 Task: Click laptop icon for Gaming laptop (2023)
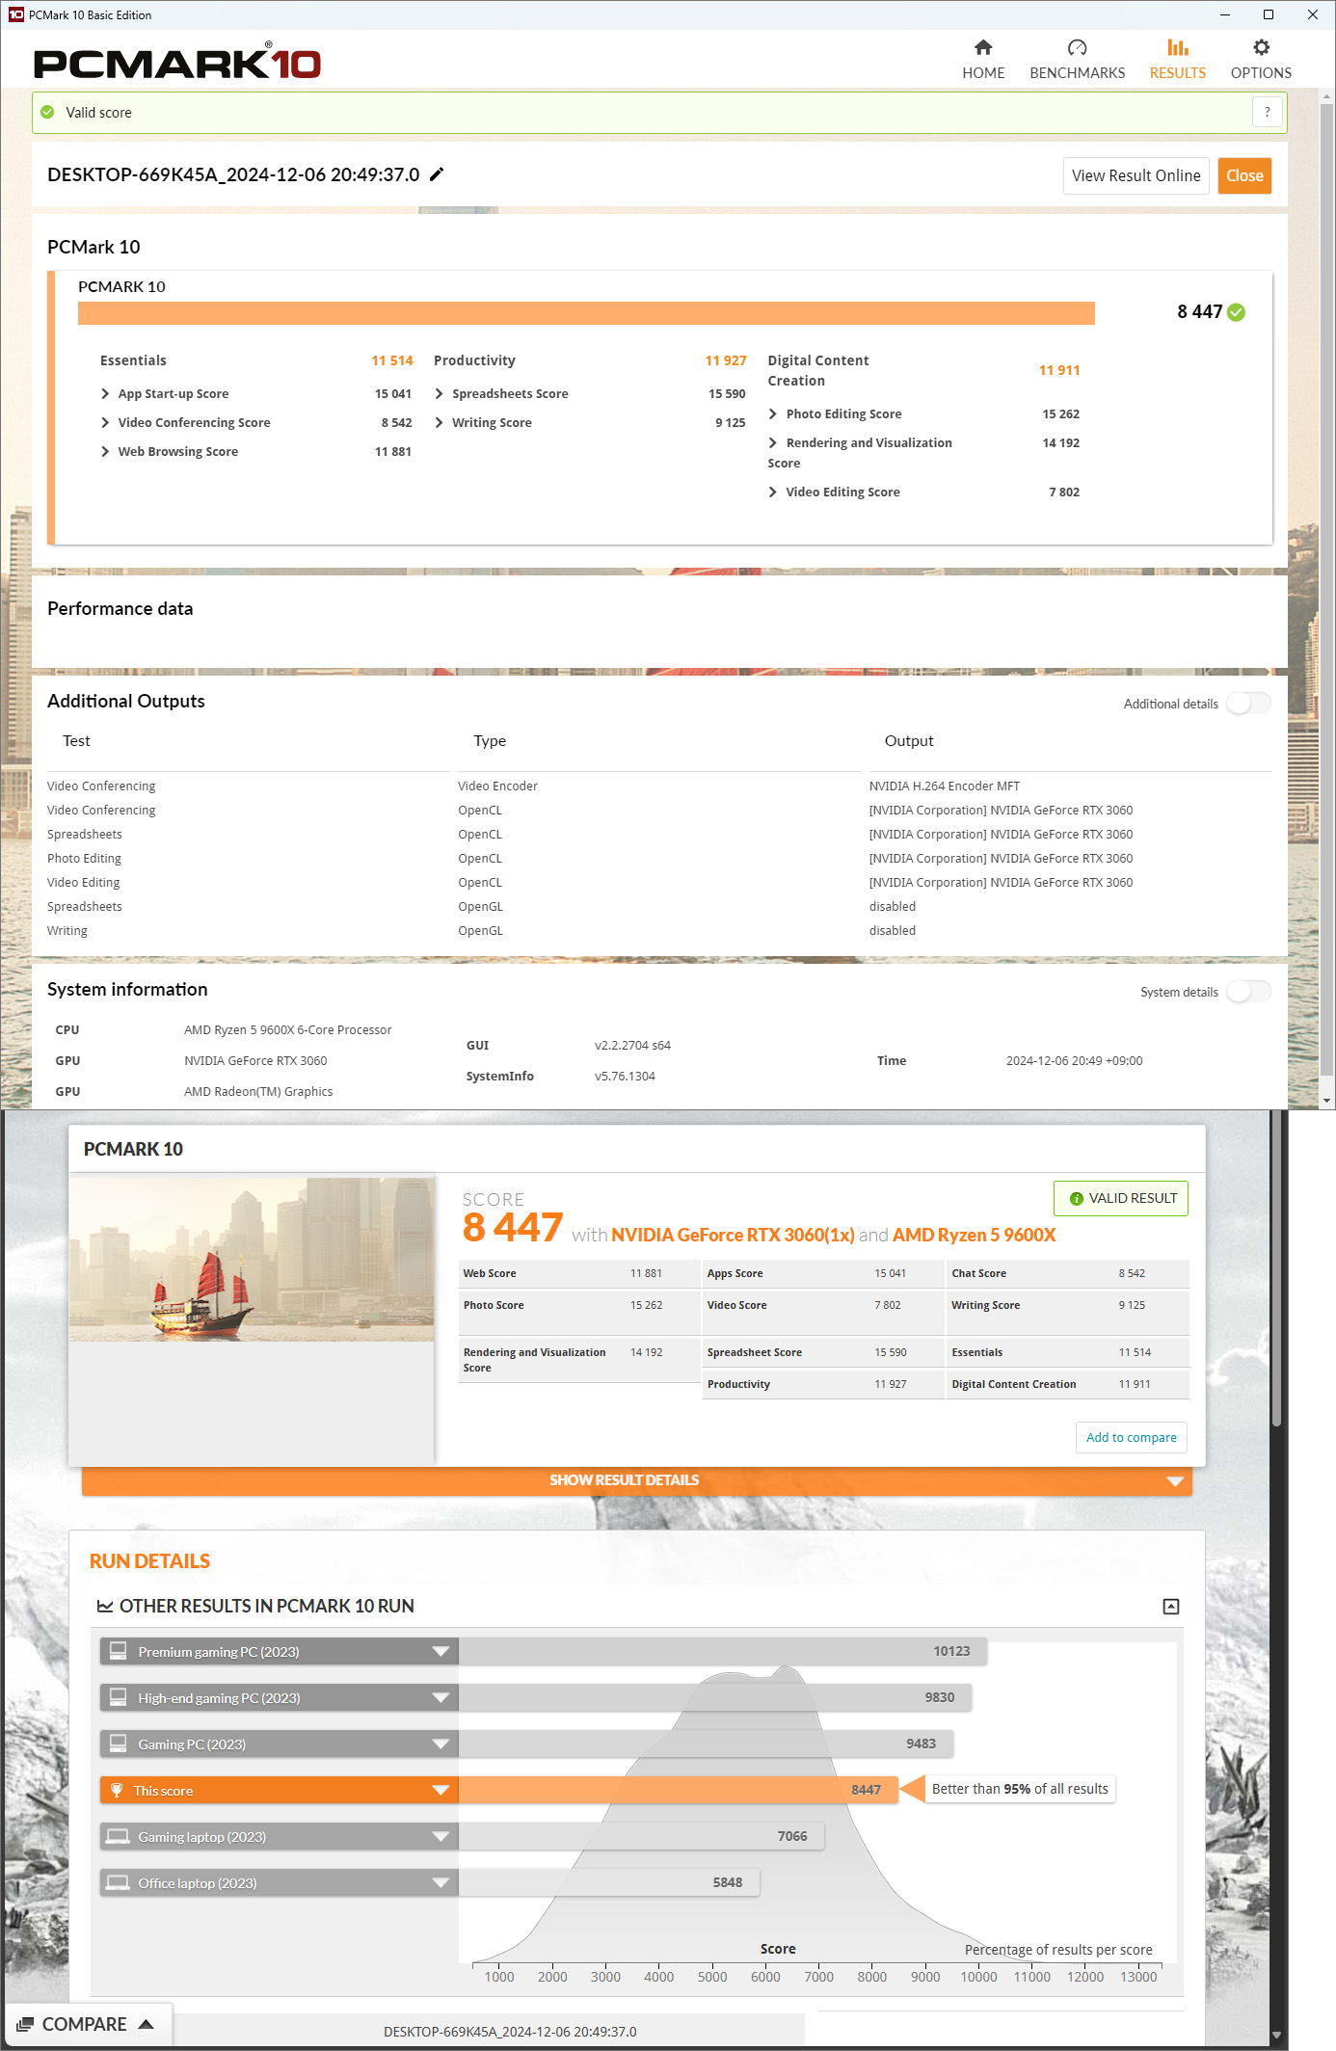pos(118,1836)
